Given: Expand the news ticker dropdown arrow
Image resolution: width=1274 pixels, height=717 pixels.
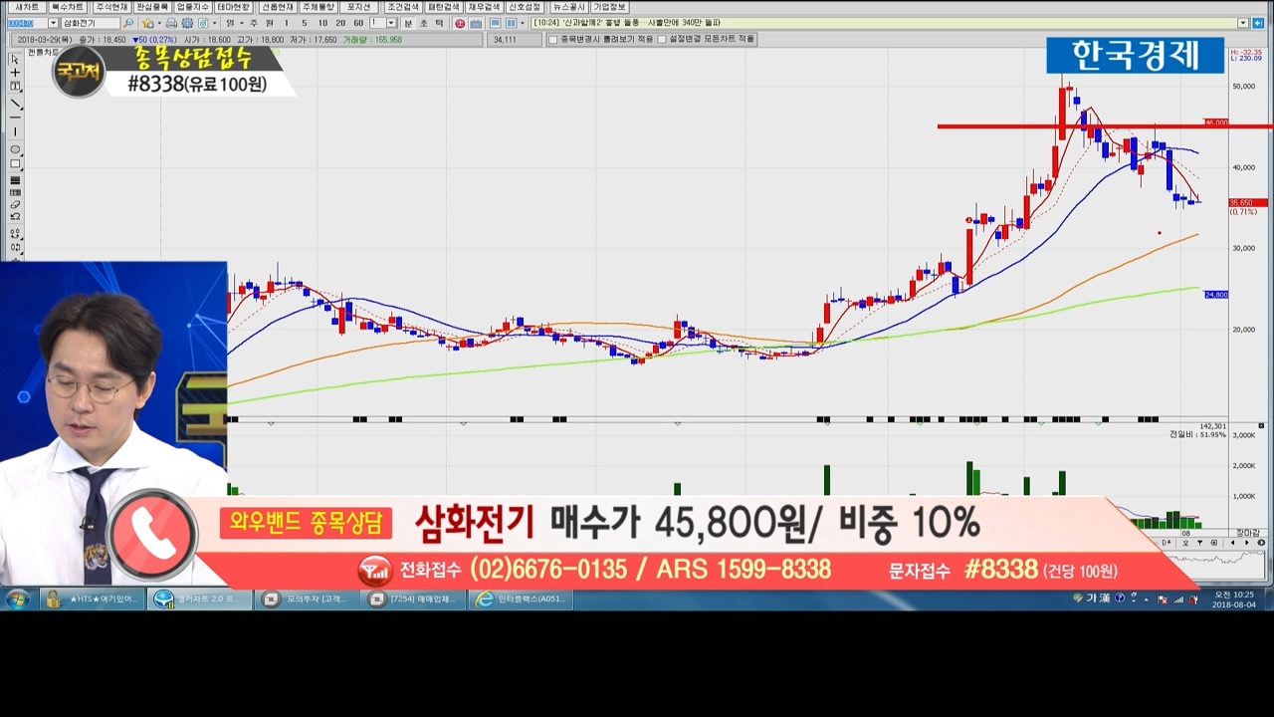Looking at the screenshot, I should point(1242,23).
